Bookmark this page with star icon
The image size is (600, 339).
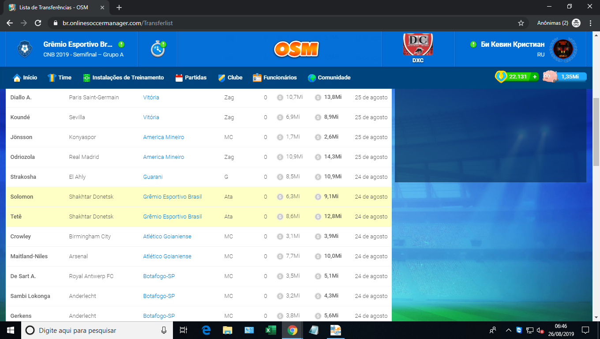click(x=521, y=23)
